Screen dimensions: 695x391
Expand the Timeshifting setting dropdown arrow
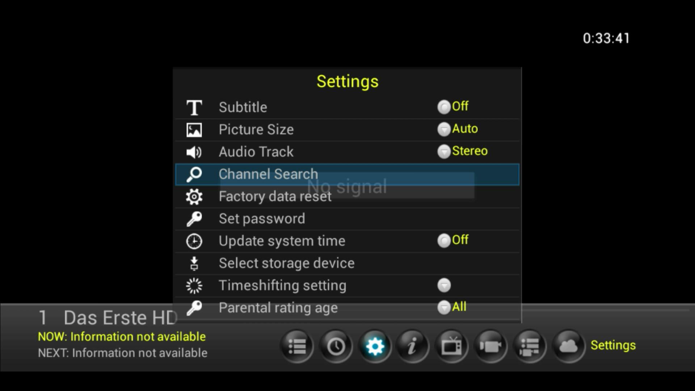(444, 285)
